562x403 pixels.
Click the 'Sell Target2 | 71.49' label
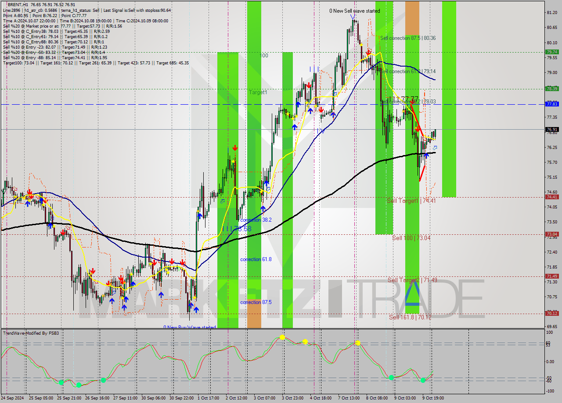411,279
